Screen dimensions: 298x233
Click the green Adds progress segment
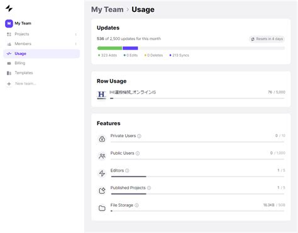pyautogui.click(x=109, y=48)
